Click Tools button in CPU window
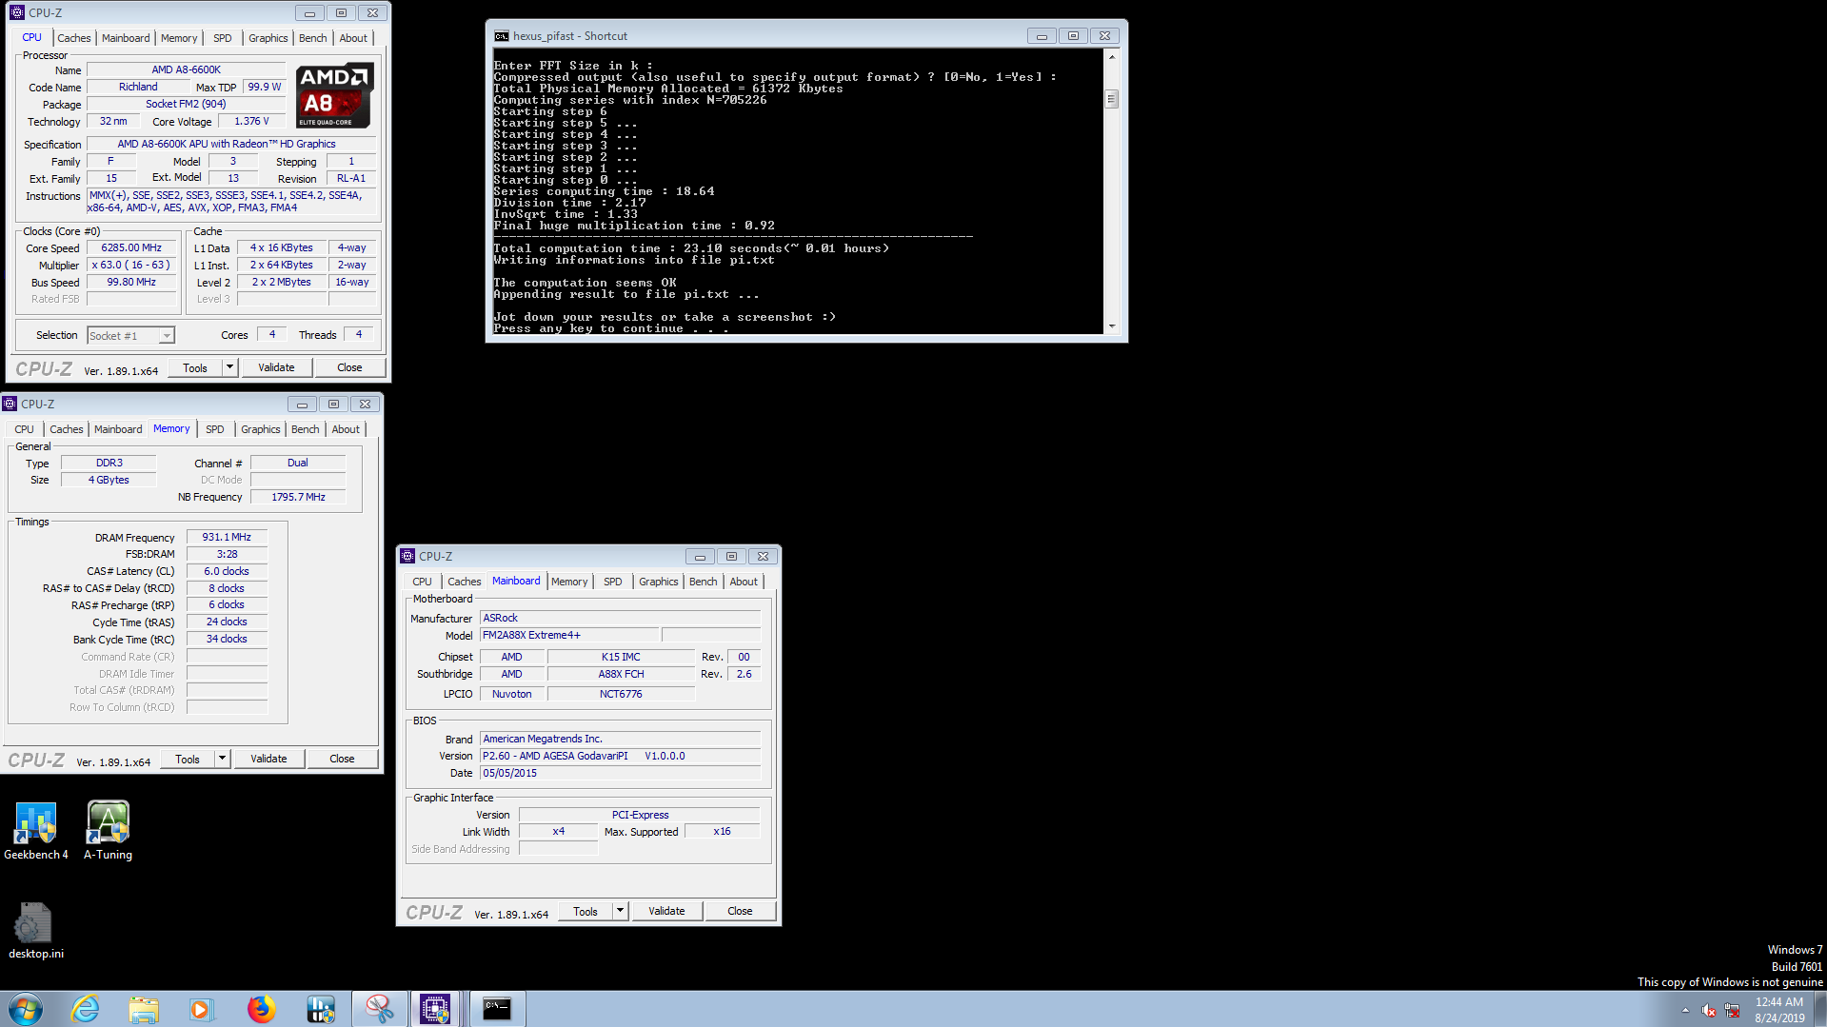This screenshot has height=1027, width=1827. (195, 367)
